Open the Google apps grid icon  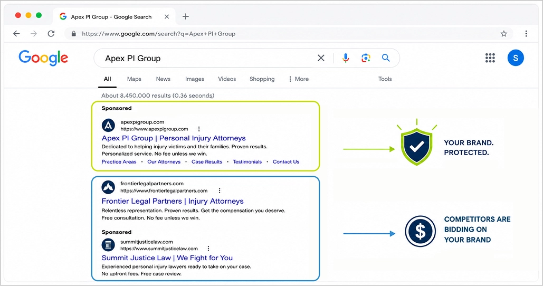(x=490, y=58)
